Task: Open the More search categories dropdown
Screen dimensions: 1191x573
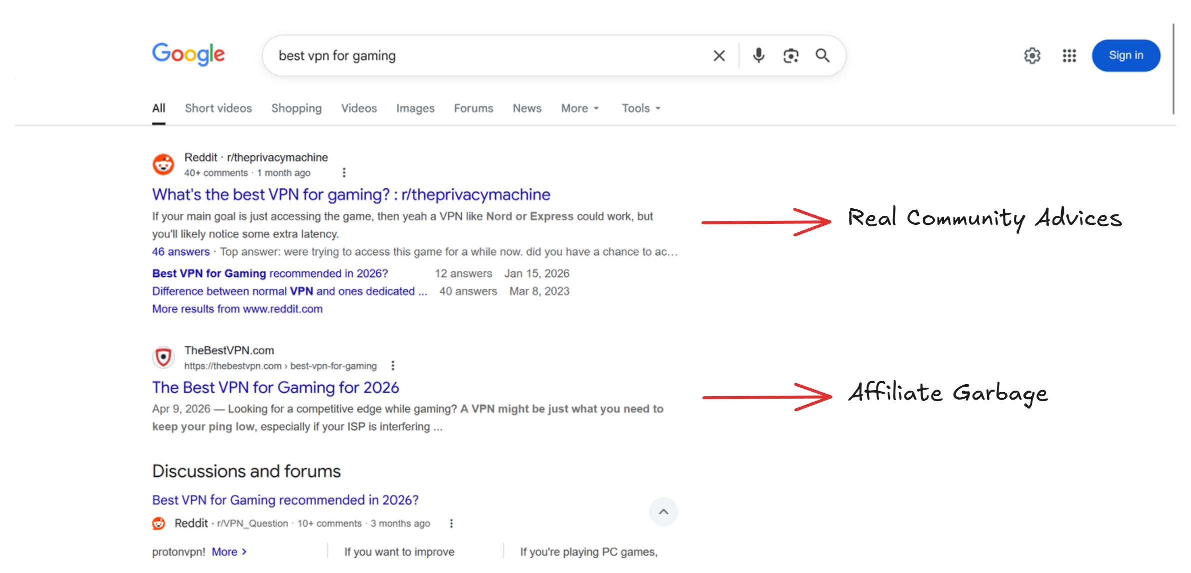Action: tap(579, 108)
